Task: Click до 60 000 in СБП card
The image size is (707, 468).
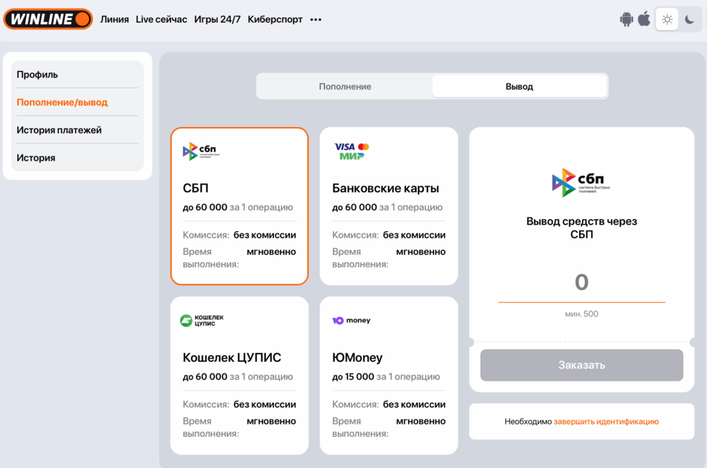Action: tap(204, 207)
